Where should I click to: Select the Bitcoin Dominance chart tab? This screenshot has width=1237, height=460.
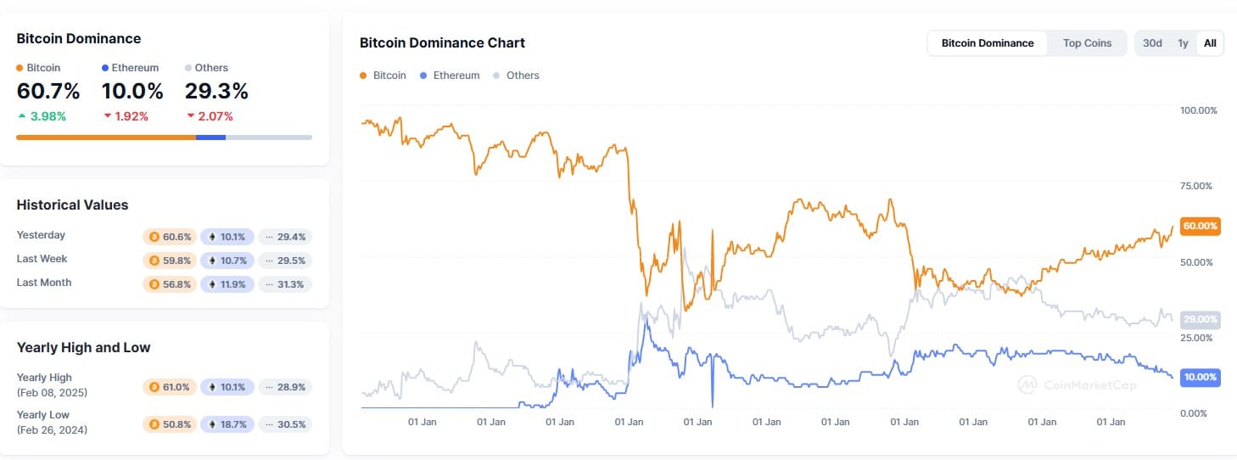click(x=988, y=43)
